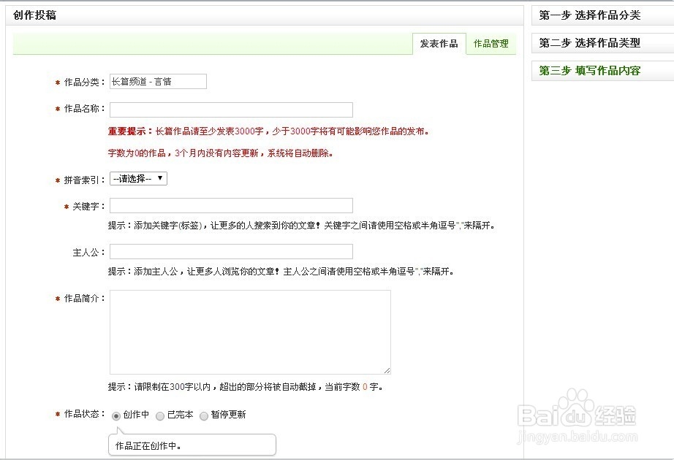Open the 作品管理 tab
The image size is (674, 460).
tap(491, 44)
